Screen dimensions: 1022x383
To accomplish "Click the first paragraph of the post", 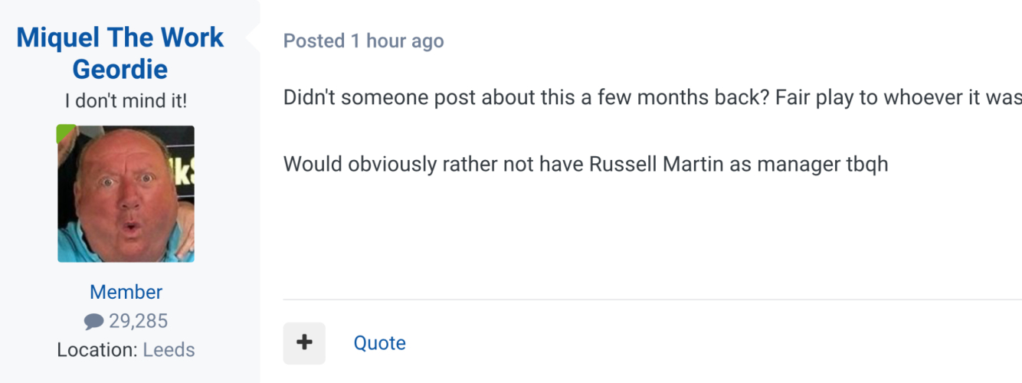I will point(651,98).
